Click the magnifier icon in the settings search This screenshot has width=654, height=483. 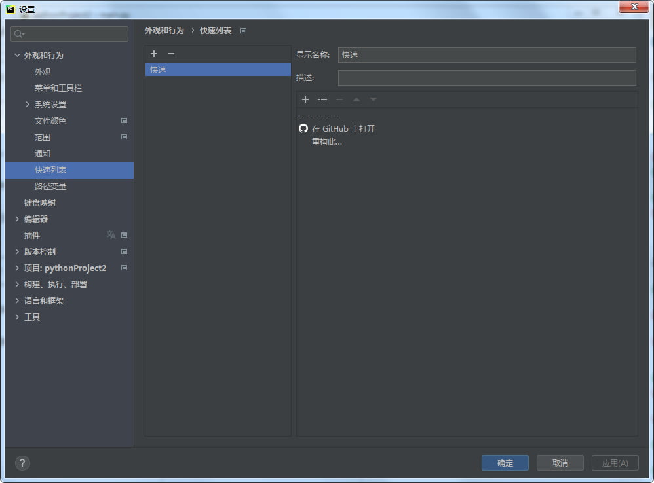click(19, 34)
